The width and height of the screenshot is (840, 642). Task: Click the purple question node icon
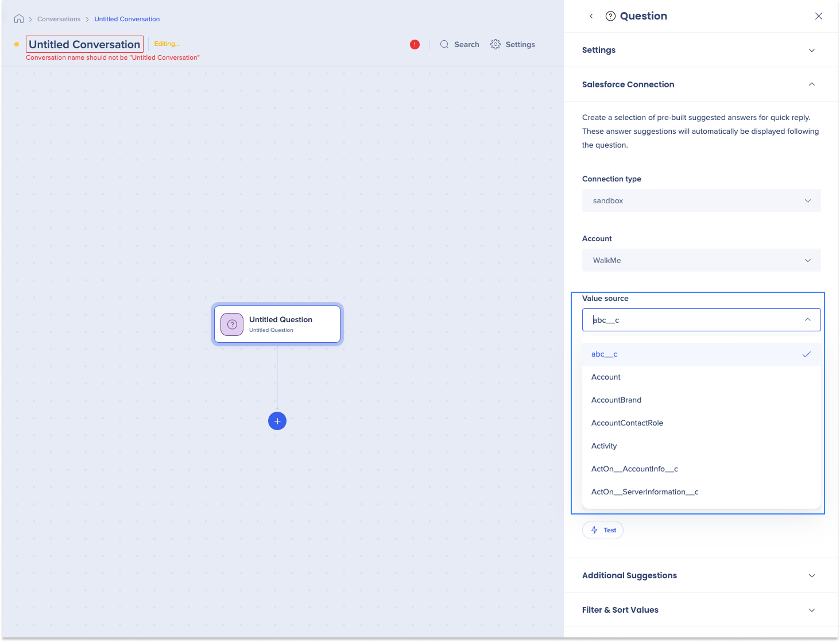[232, 324]
